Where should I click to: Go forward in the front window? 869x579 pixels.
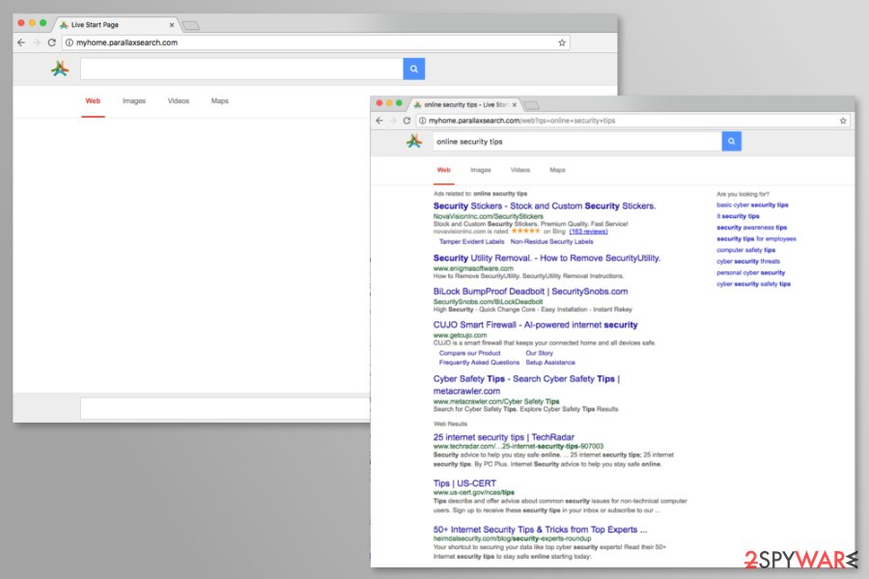(x=393, y=121)
